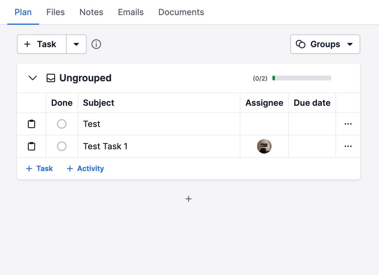The height and width of the screenshot is (275, 379).
Task: Click the plus icon below the task list
Action: (x=188, y=199)
